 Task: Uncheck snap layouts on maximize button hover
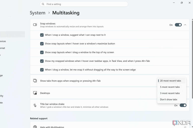click(42, 44)
